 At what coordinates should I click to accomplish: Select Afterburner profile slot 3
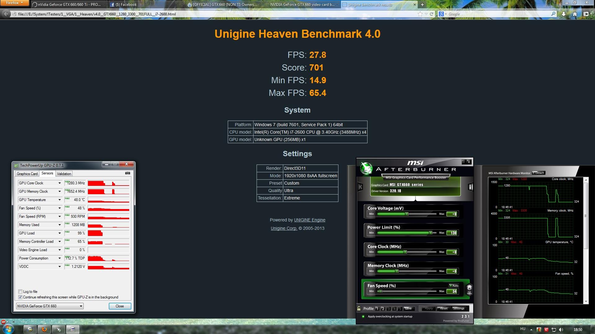(389, 308)
